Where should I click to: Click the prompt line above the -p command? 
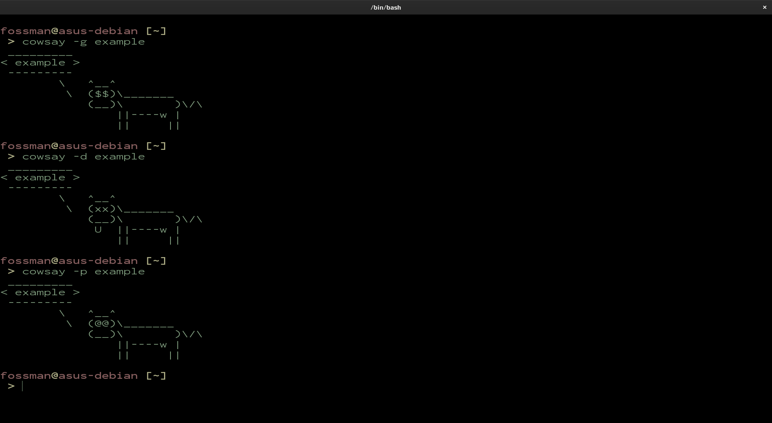[83, 261]
